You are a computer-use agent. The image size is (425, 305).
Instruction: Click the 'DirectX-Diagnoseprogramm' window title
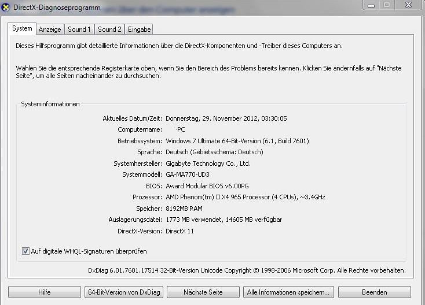coord(57,8)
